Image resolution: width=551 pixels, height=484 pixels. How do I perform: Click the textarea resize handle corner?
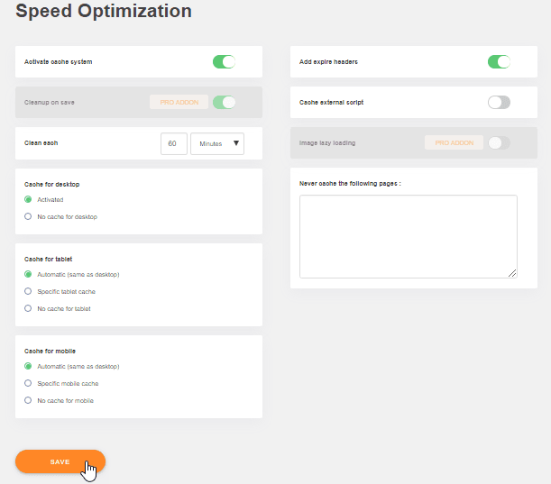point(512,273)
